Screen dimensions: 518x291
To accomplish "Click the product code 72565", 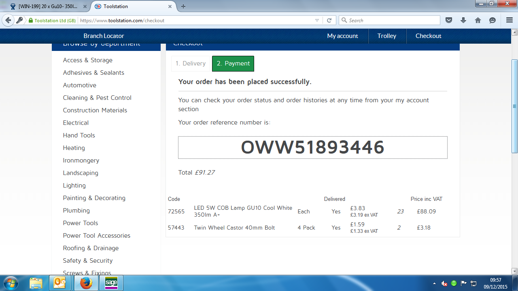I will point(176,211).
